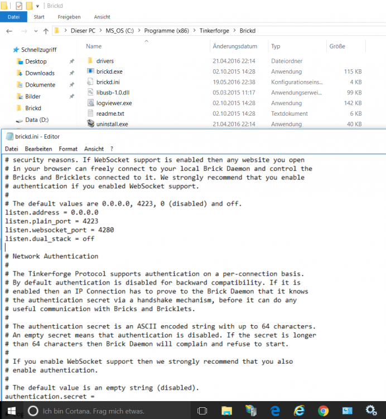Viewport: 386px width, 419px height.
Task: Open the Format menu in the editor
Action: tap(68, 149)
